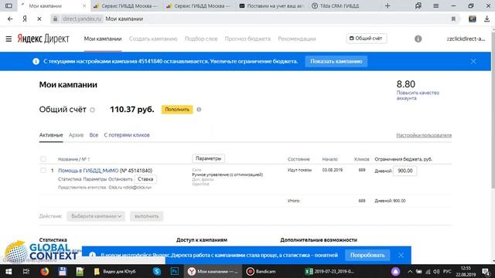
Task: Toggle the browser side panel icon
Action: [9, 5]
